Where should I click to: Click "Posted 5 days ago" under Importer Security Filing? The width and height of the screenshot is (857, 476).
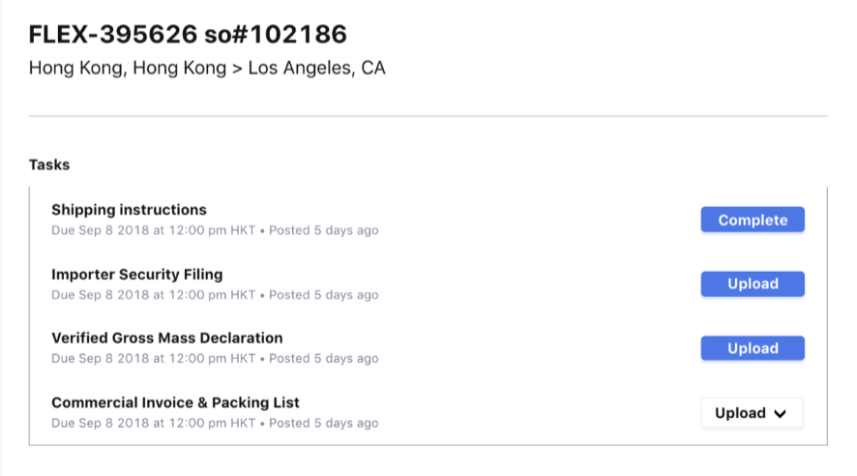click(323, 295)
